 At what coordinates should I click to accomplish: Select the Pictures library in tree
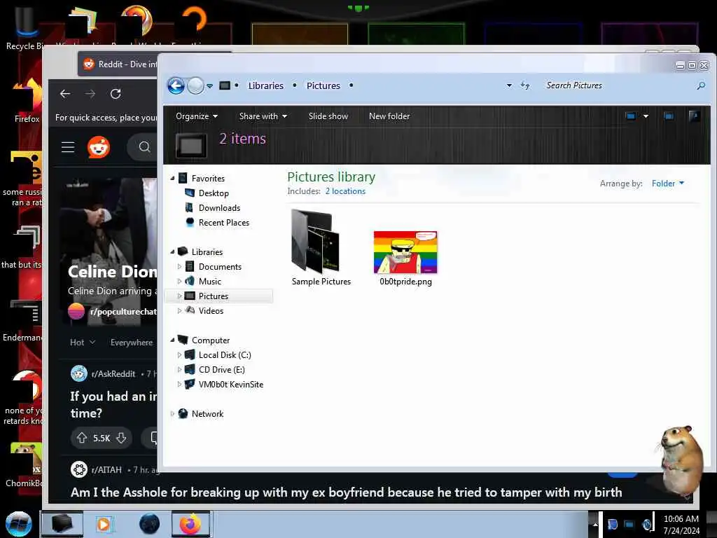click(x=213, y=296)
